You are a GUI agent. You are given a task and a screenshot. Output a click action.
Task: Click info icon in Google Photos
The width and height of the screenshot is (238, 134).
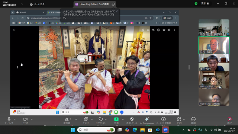[159, 30]
